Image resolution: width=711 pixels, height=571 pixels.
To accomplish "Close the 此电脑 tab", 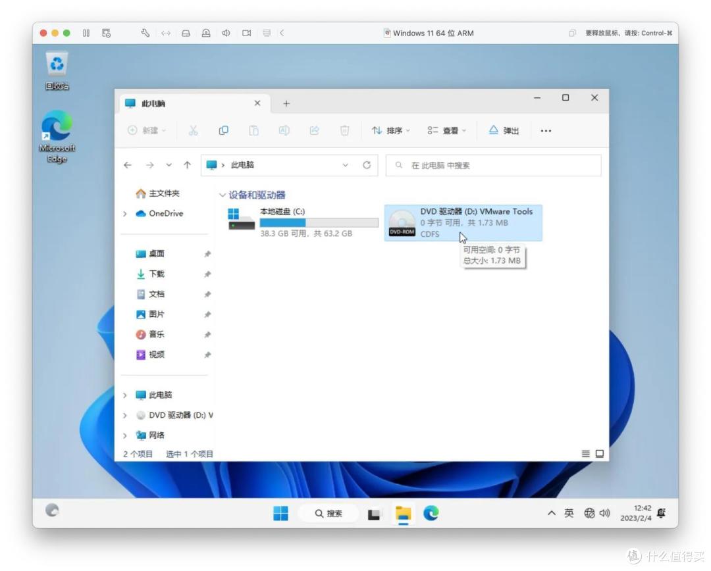I will (x=257, y=103).
